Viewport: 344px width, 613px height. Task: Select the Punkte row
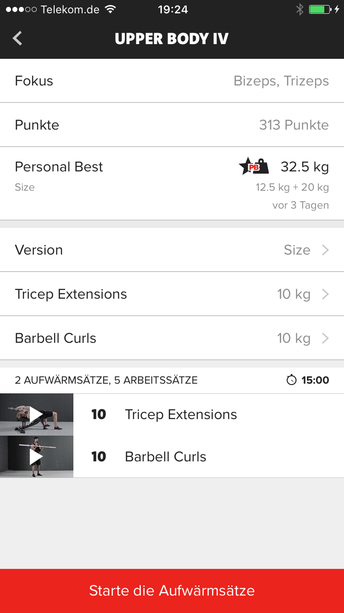click(x=172, y=125)
